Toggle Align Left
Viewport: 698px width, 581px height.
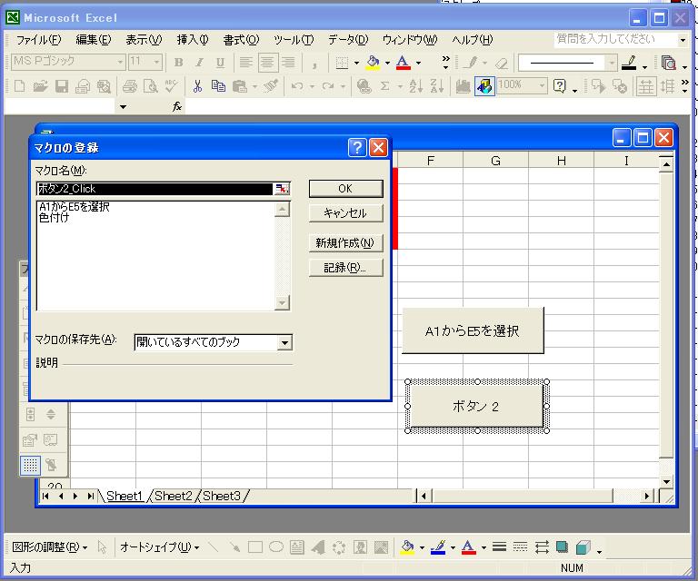[246, 63]
